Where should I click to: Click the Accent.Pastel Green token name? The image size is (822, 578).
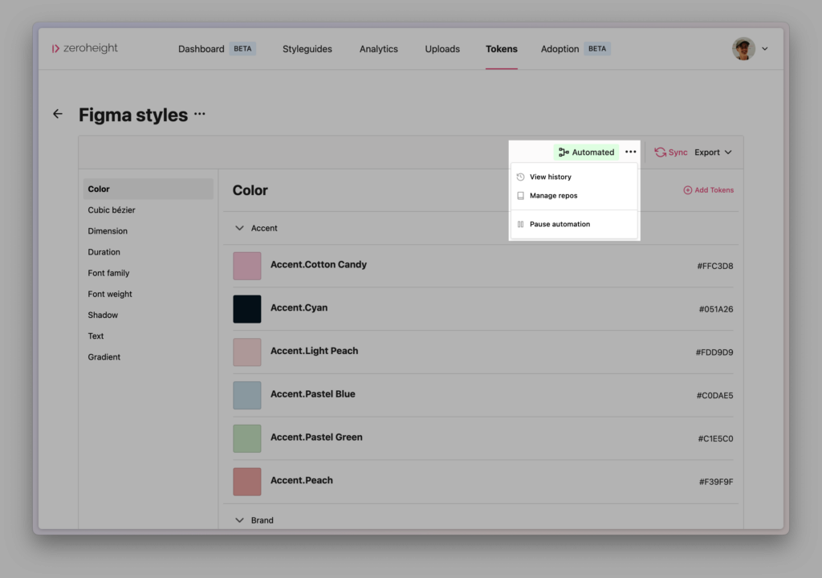pyautogui.click(x=316, y=437)
